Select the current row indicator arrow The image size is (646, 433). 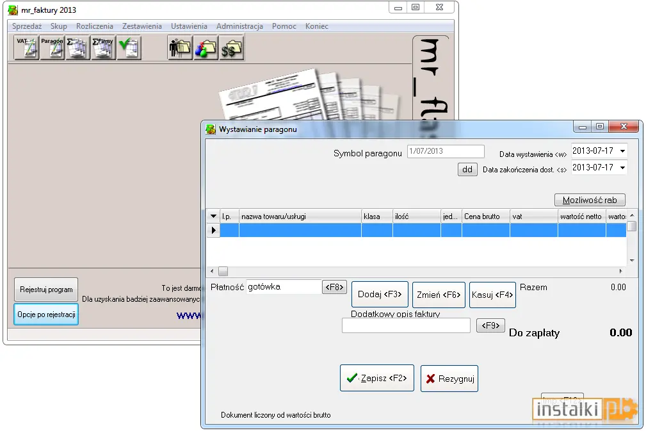[x=213, y=230]
